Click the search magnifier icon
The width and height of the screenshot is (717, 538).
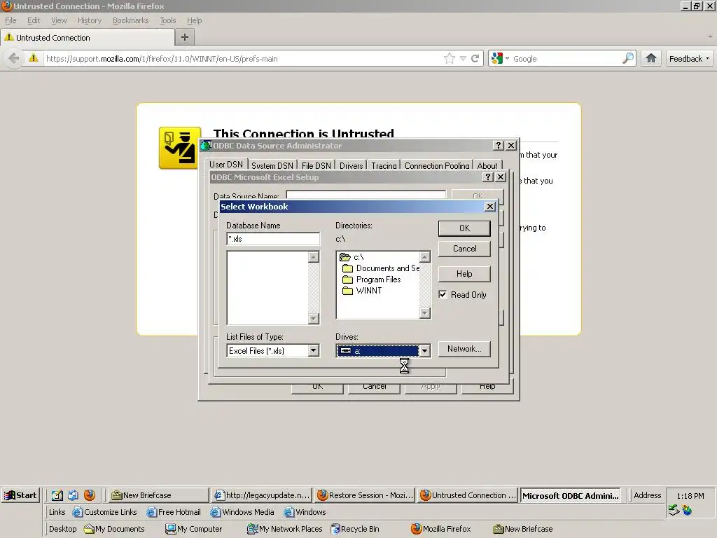pyautogui.click(x=628, y=58)
